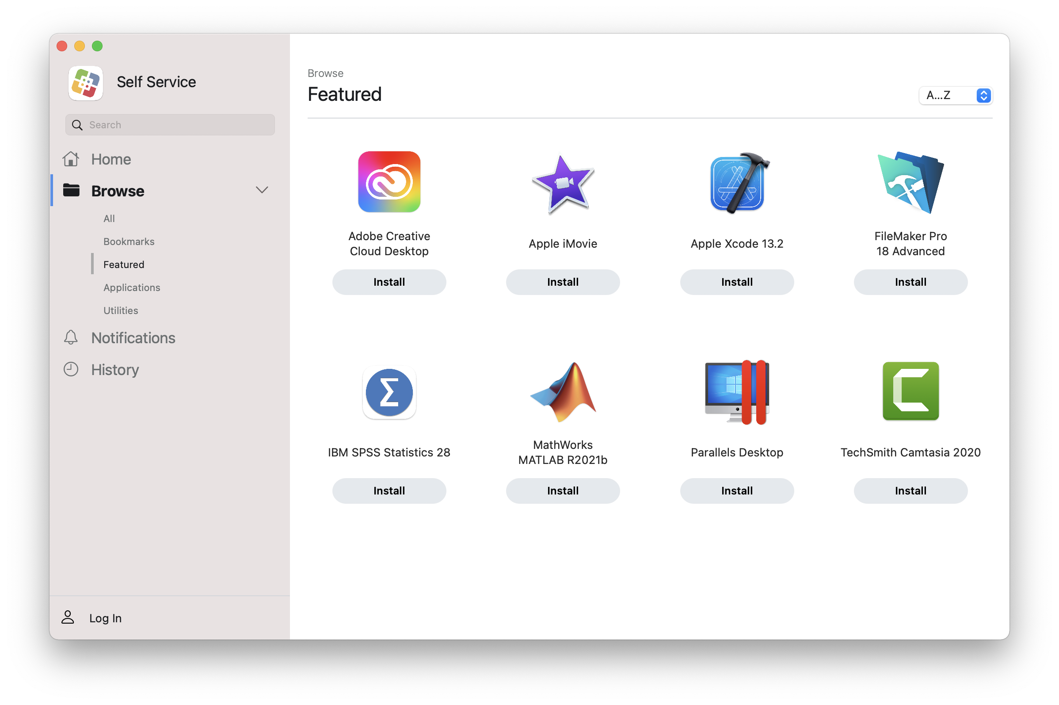Click the Home house icon
1059x705 pixels.
click(x=71, y=159)
